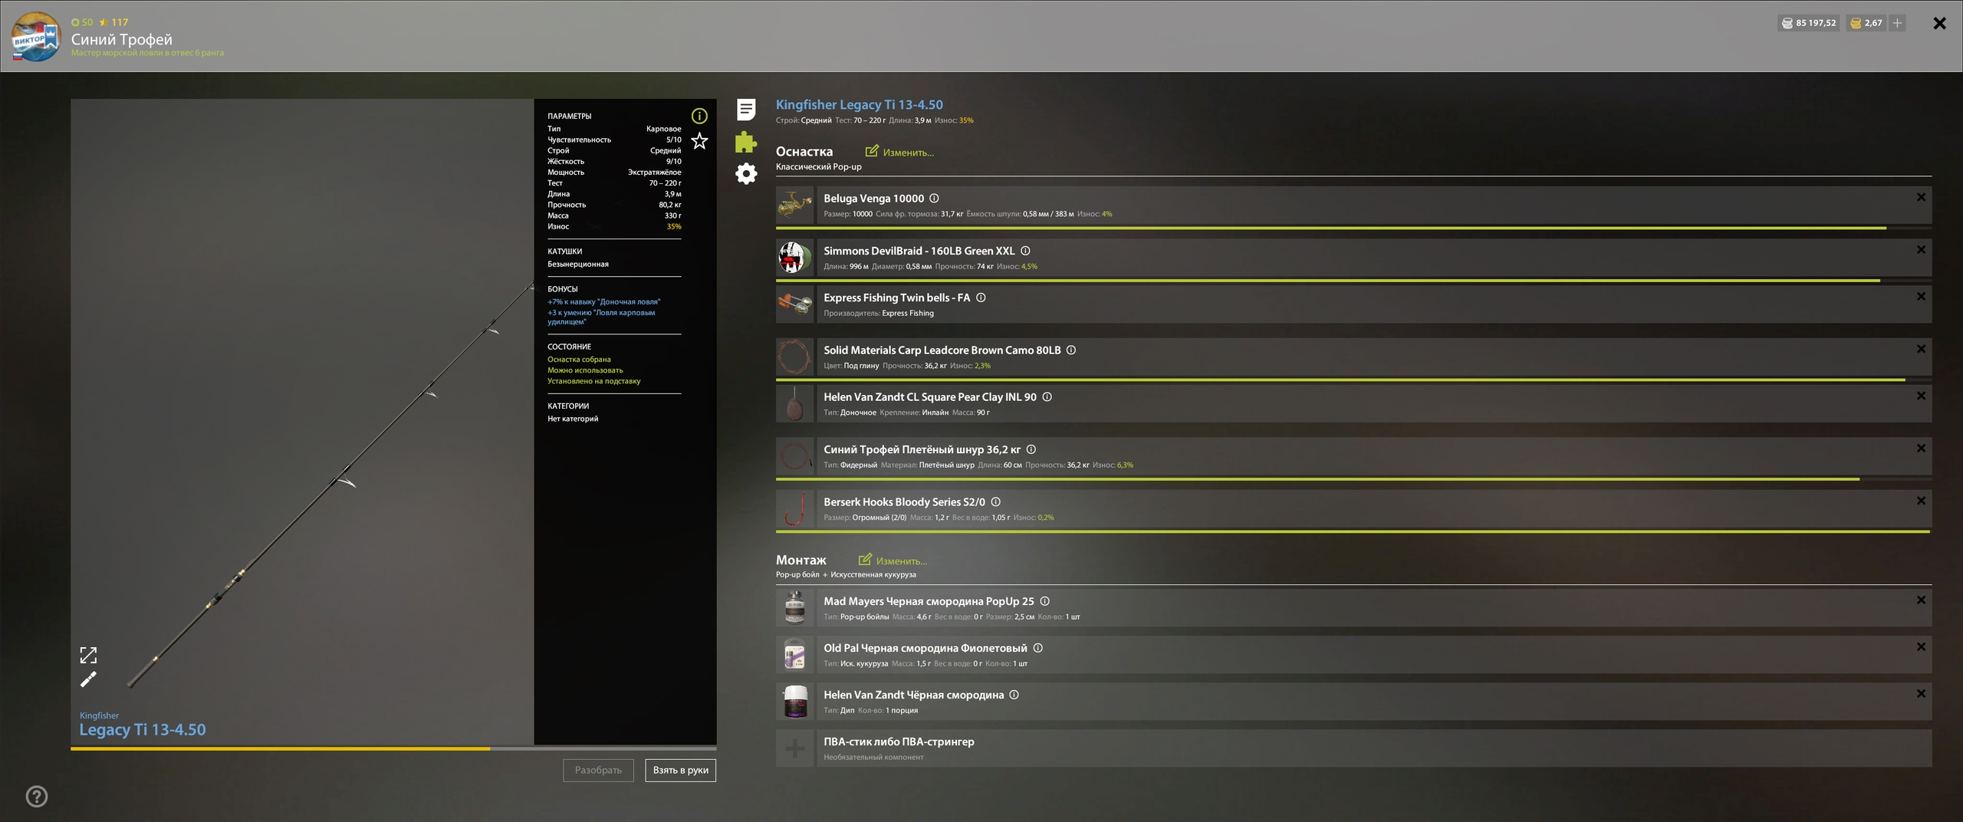The height and width of the screenshot is (822, 1963).
Task: Close the rod setup screen
Action: (x=1939, y=23)
